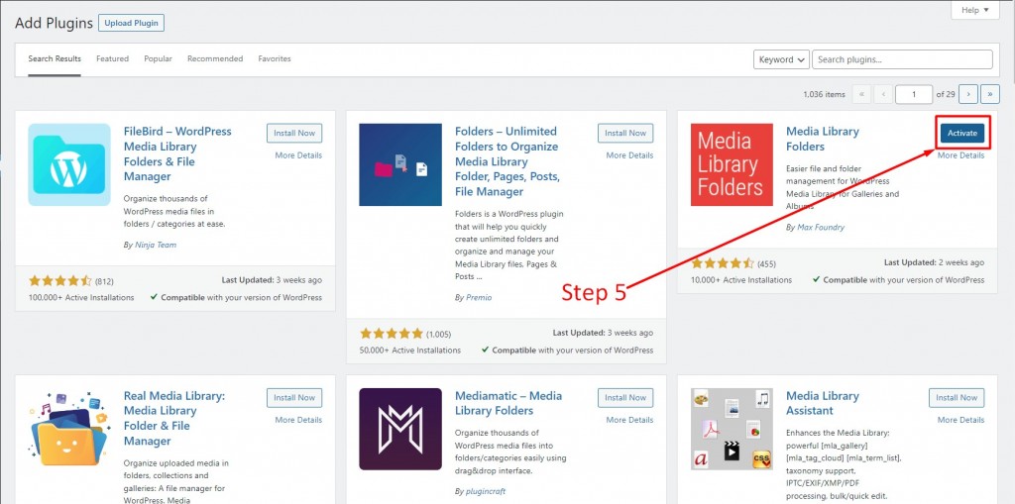Go to next page of results
1015x504 pixels.
pyautogui.click(x=968, y=94)
